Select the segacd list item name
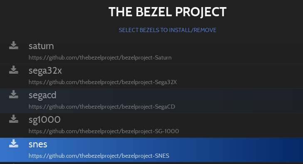 click(42, 95)
